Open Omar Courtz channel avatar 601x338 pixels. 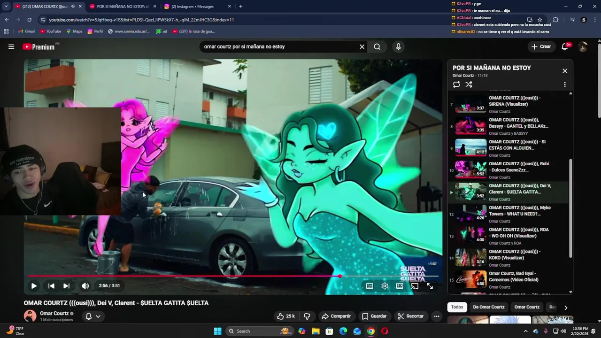click(30, 316)
